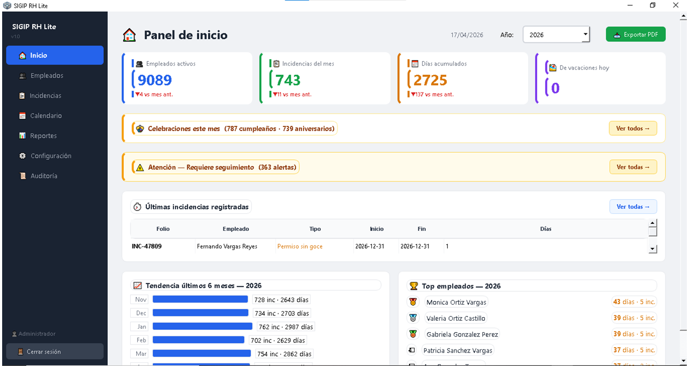
Task: Click the 9089 empleados activos value
Action: (x=155, y=80)
